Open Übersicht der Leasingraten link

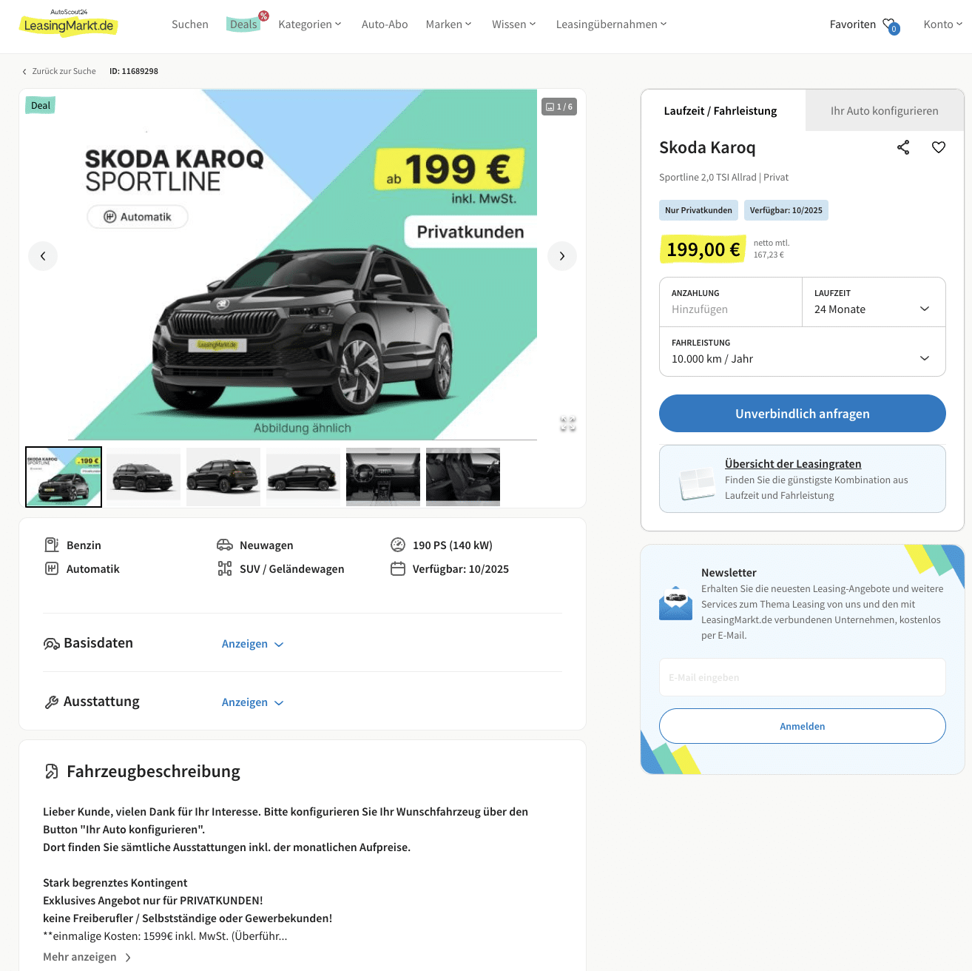793,464
